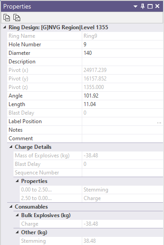Image resolution: width=164 pixels, height=245 pixels.
Task: Collapse the nested Properties group
Action: click(17, 181)
